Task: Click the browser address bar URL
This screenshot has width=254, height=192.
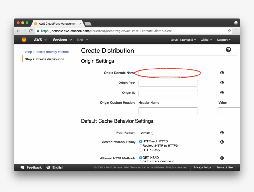Action: point(106,31)
